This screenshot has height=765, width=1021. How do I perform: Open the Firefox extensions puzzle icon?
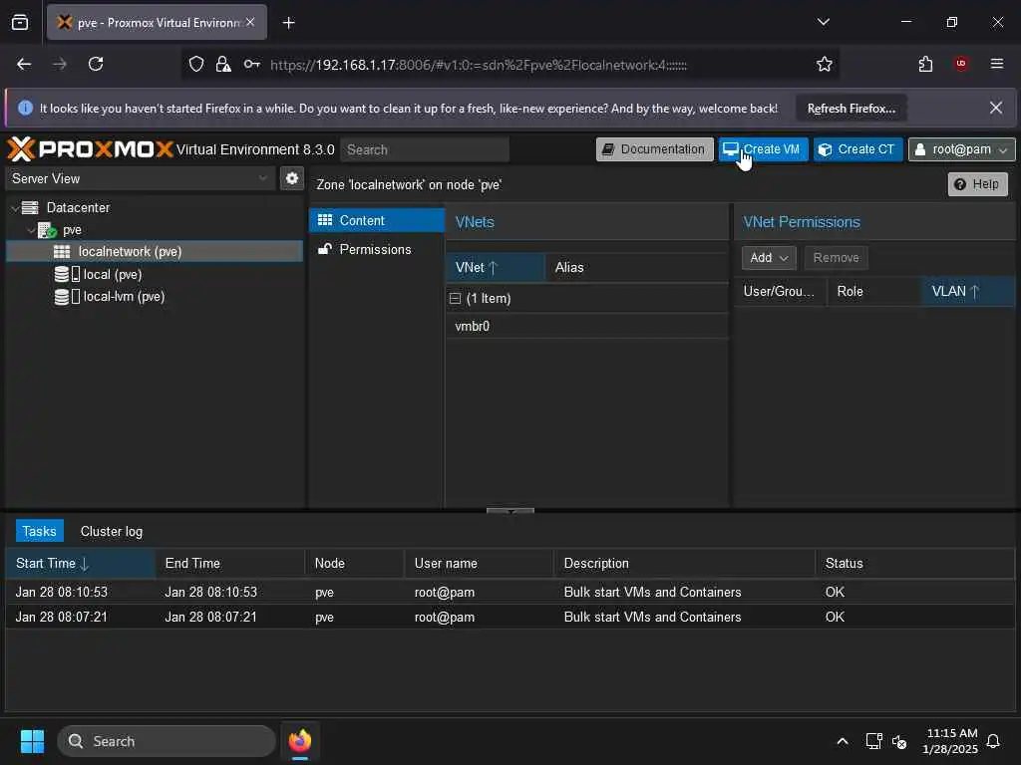[x=925, y=64]
